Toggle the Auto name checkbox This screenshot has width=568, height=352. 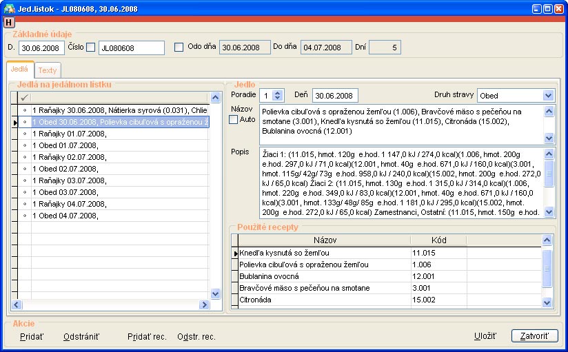pos(233,120)
